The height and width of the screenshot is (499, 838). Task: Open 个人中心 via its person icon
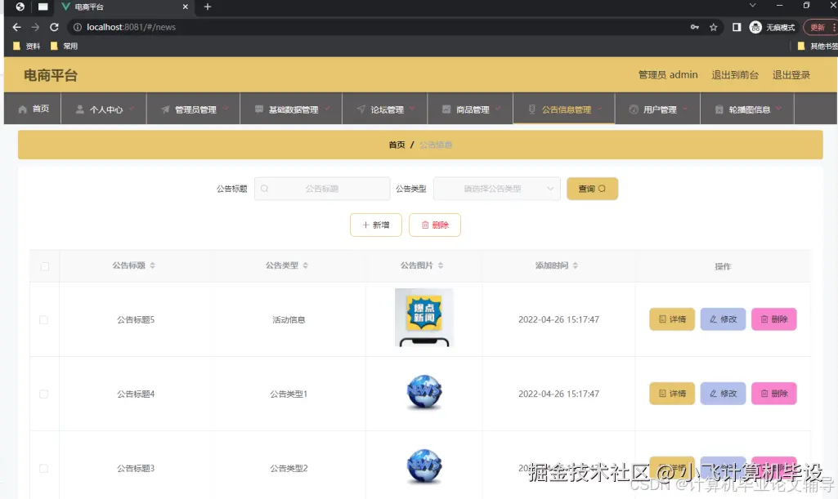coord(79,108)
